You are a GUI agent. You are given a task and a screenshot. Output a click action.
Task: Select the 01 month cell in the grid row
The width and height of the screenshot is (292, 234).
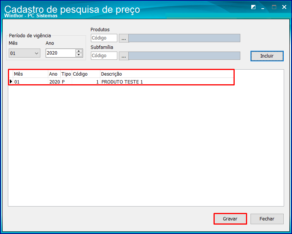(31, 82)
